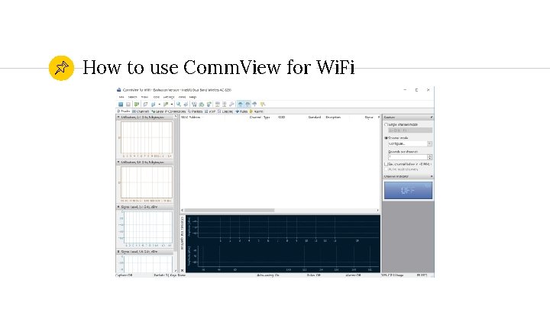The width and height of the screenshot is (550, 309).
Task: Click the Seconds per channel input field
Action: coord(407,157)
